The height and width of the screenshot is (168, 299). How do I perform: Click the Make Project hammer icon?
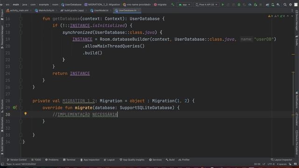click(172, 5)
